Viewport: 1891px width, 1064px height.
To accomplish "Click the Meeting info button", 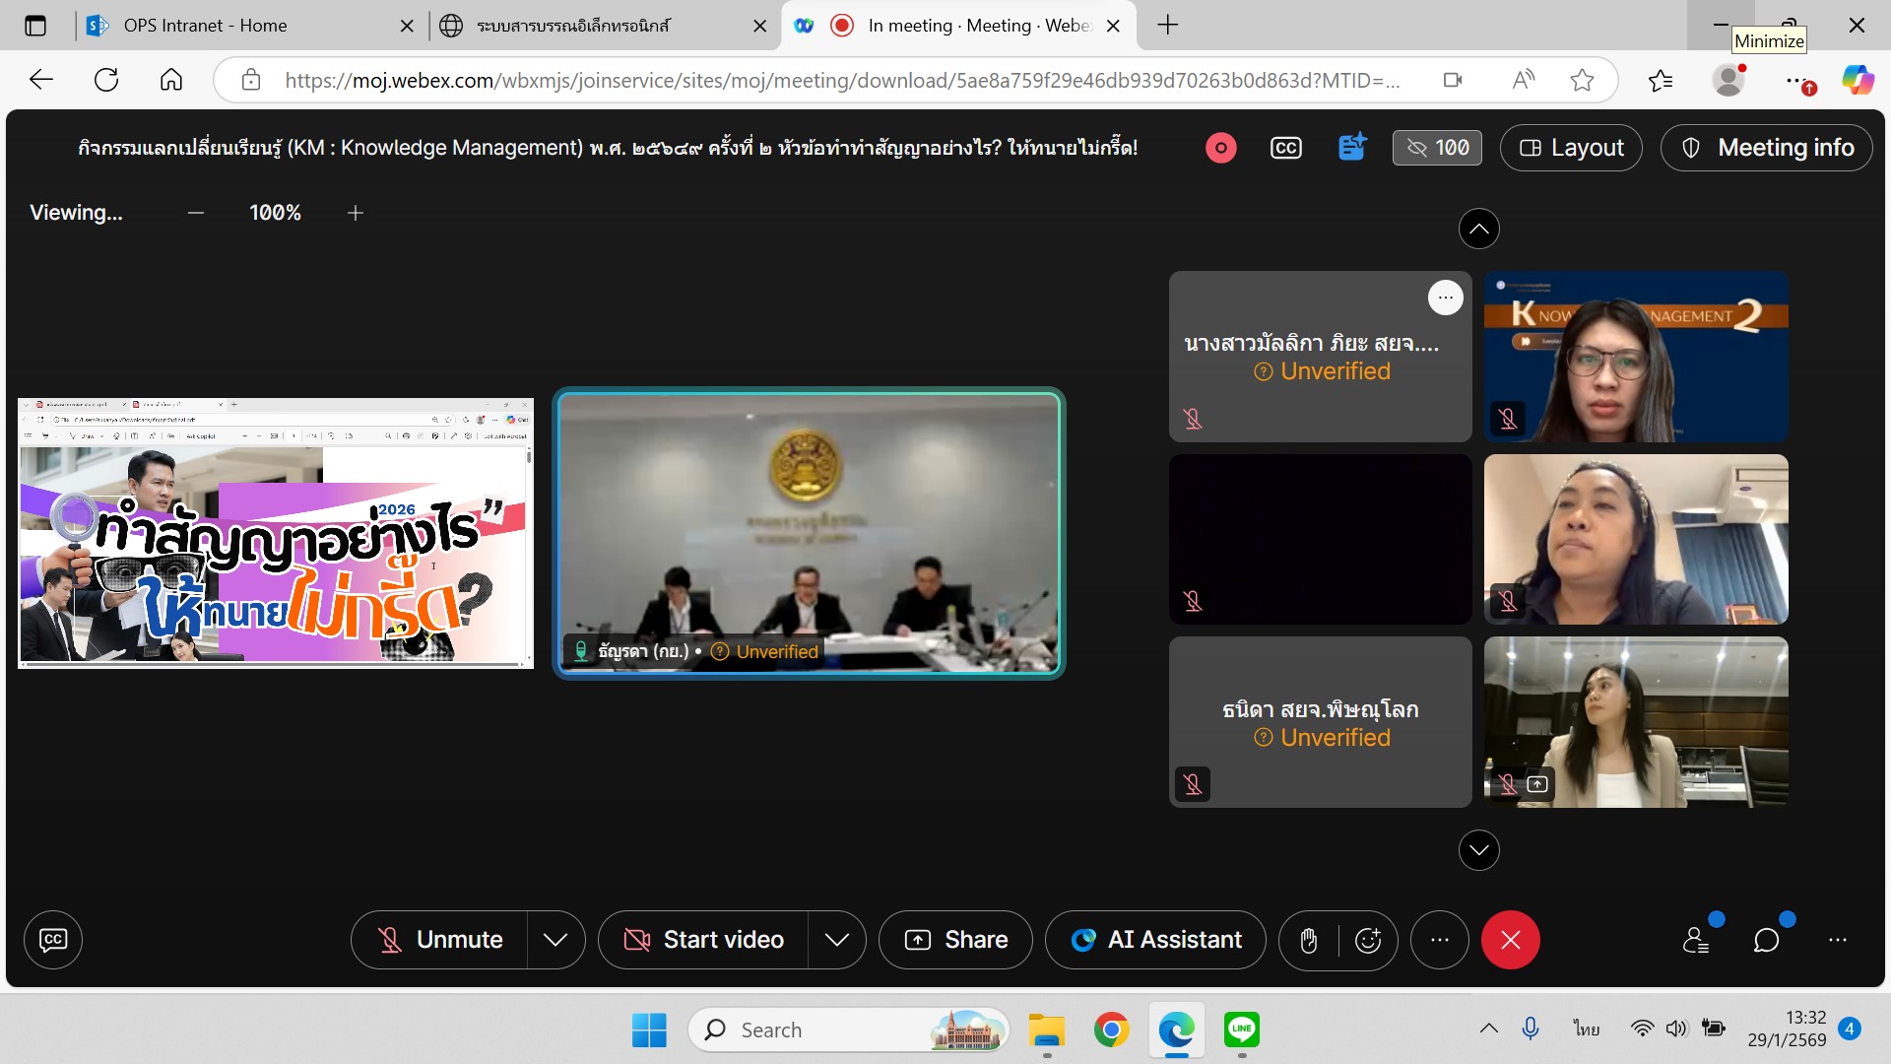I will click(1767, 148).
